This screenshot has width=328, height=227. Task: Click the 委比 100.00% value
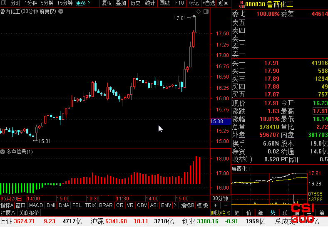[268, 14]
